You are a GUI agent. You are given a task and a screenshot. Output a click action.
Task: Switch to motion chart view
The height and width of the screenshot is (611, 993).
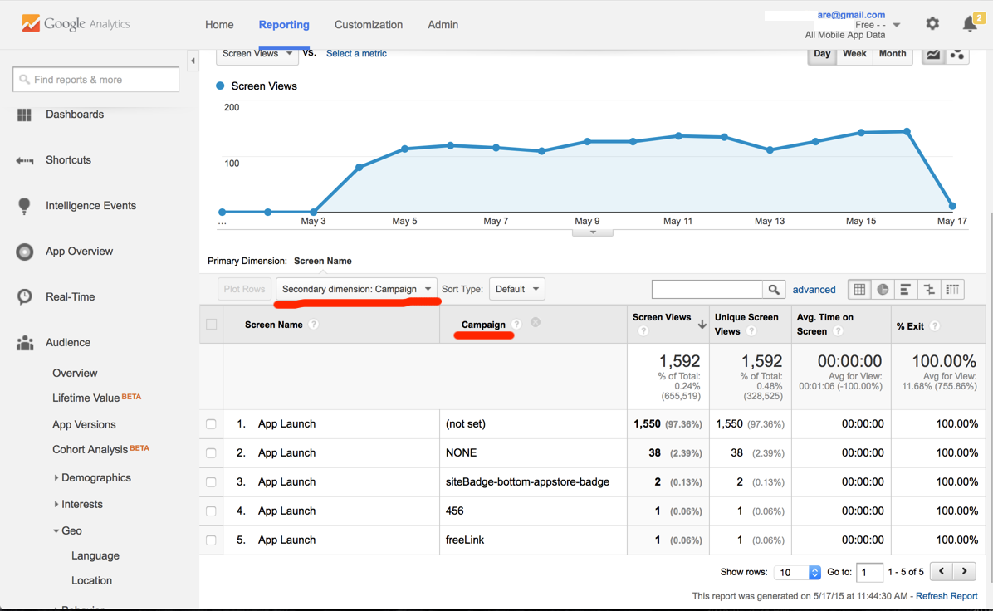click(957, 54)
